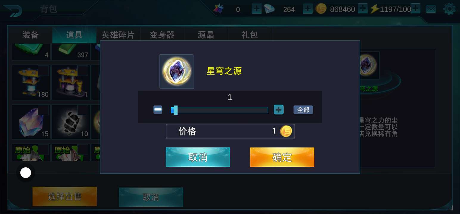460x214 pixels.
Task: Cancel the dialog with 取消 button
Action: [198, 157]
